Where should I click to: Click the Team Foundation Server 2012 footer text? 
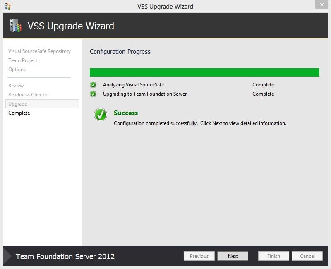65,256
